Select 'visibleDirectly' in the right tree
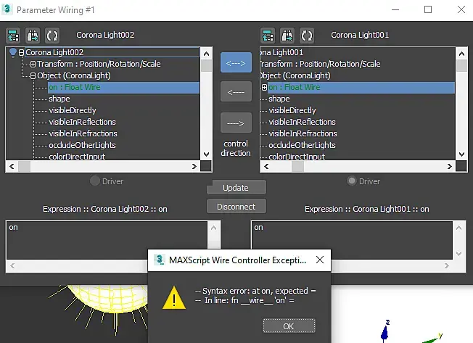 point(292,110)
